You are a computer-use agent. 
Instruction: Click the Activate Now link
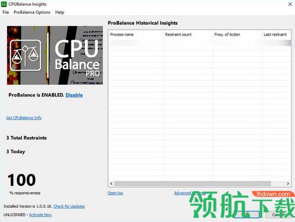point(40,215)
